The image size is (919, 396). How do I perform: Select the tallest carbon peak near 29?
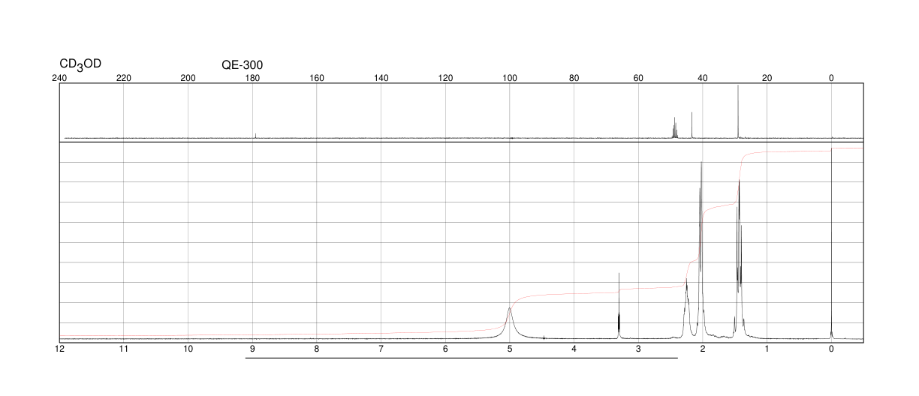point(738,112)
